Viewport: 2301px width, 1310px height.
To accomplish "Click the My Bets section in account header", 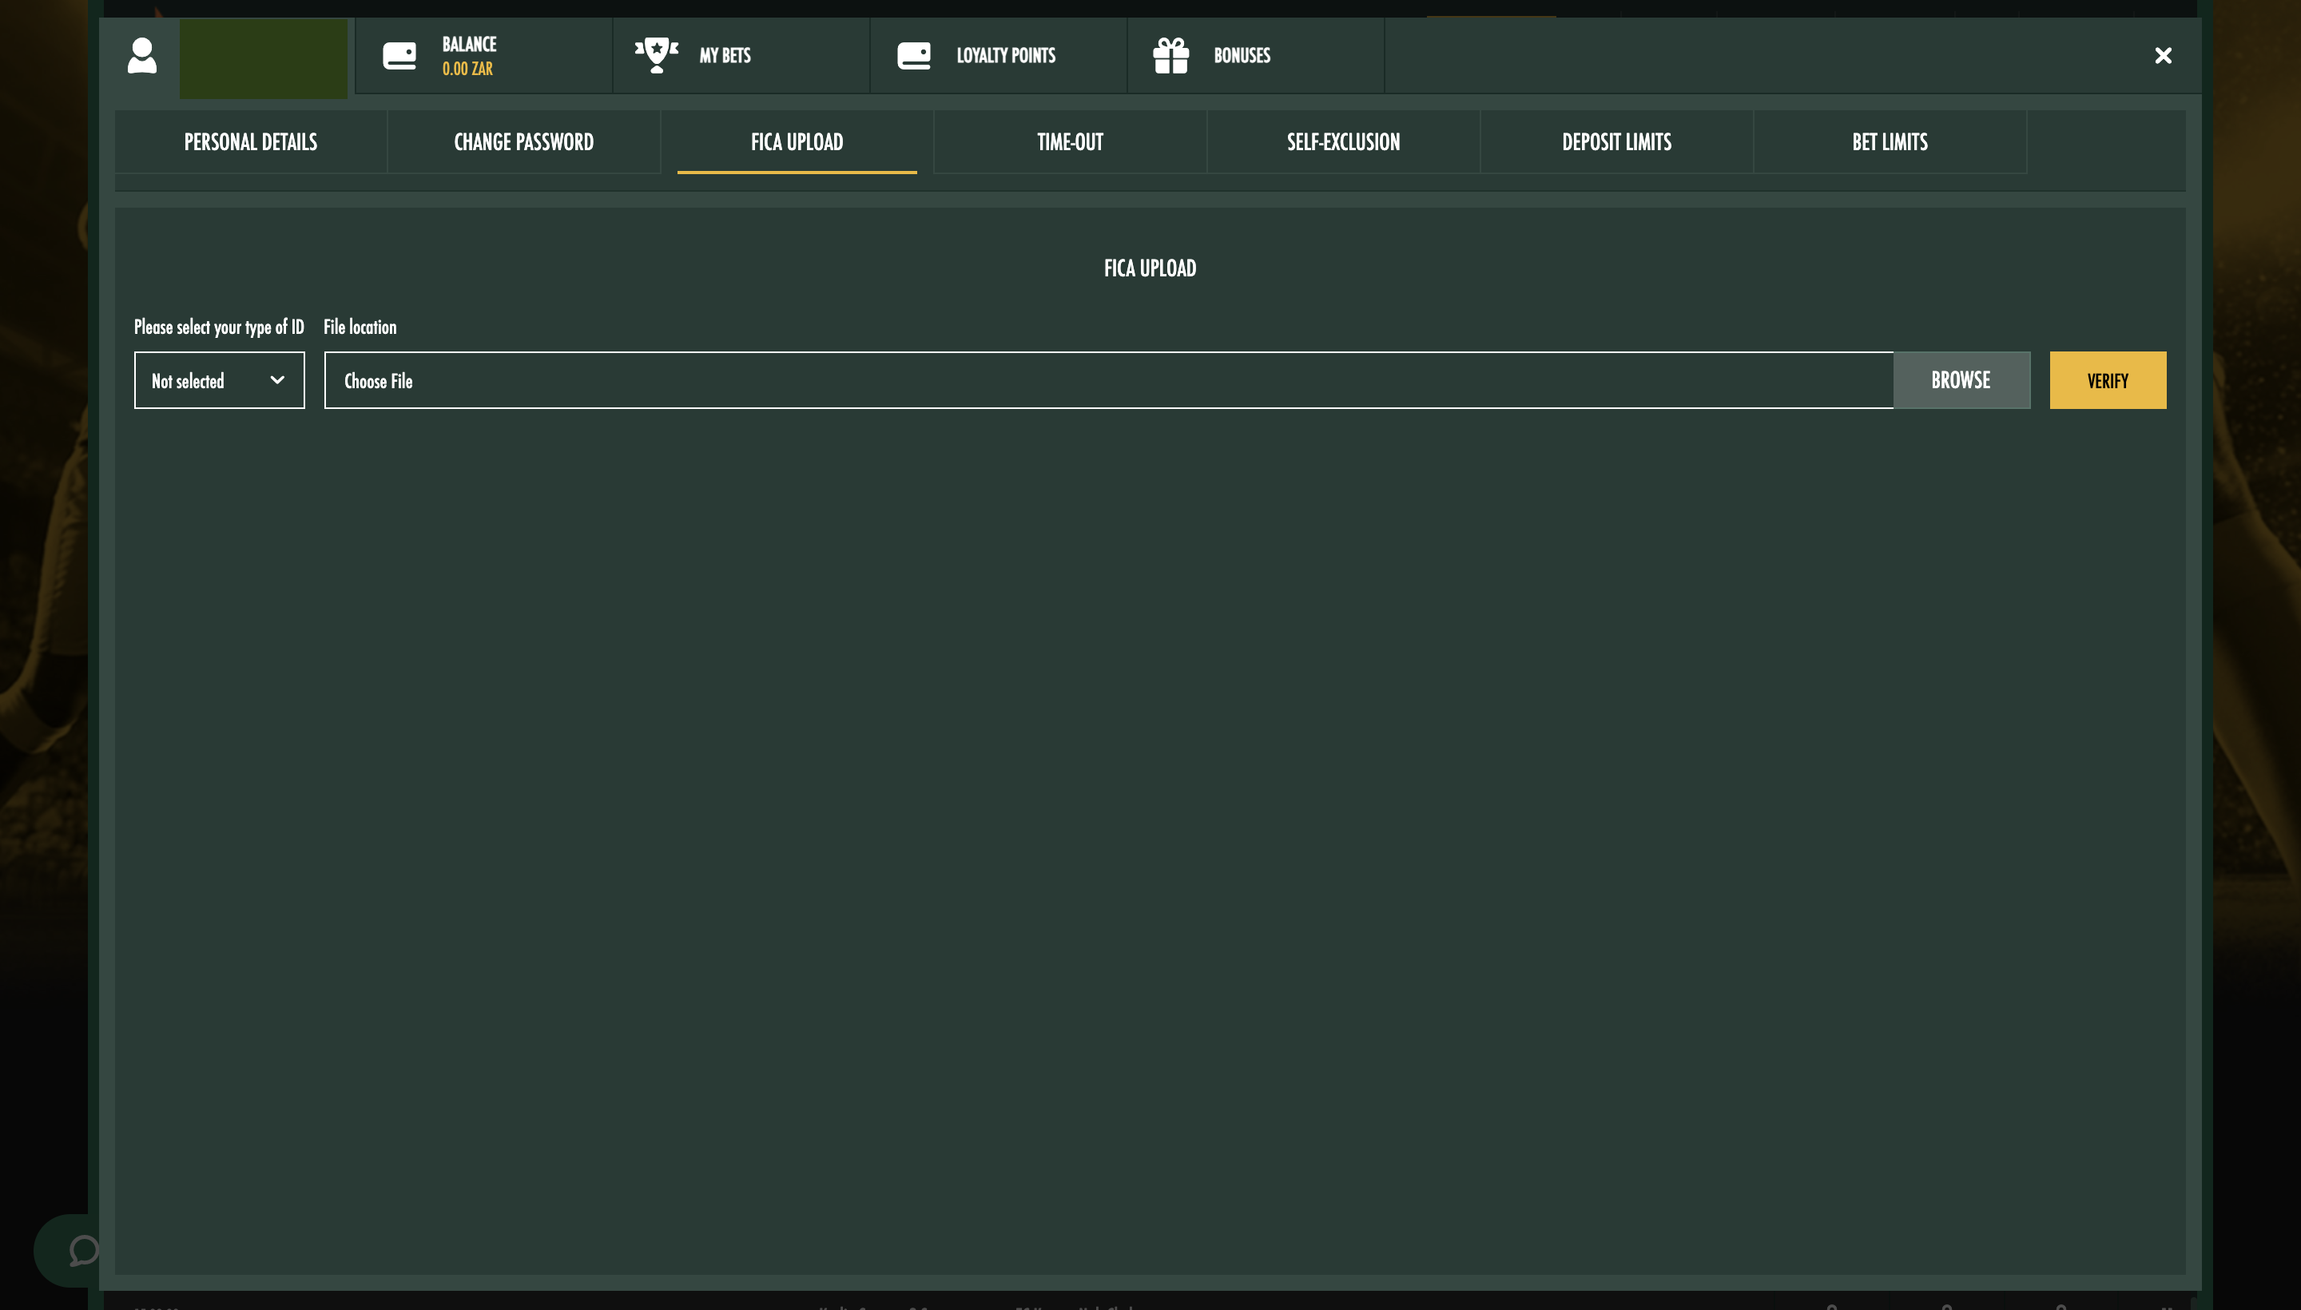I will click(x=725, y=55).
